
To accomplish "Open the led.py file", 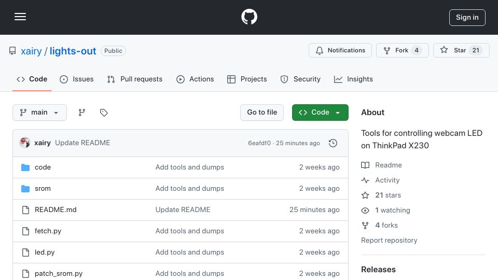I will coord(45,253).
